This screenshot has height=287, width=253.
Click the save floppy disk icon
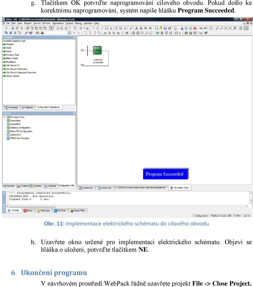pyautogui.click(x=165, y=28)
